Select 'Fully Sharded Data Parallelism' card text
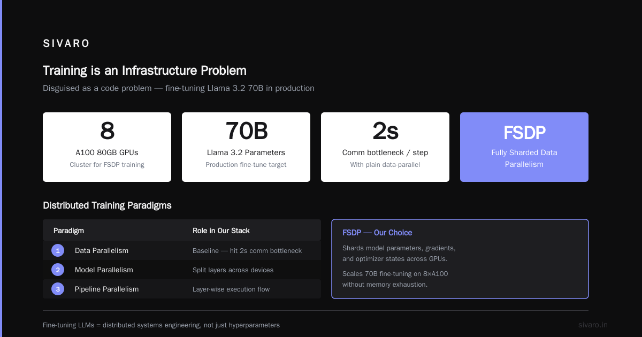The image size is (642, 337). (x=524, y=158)
